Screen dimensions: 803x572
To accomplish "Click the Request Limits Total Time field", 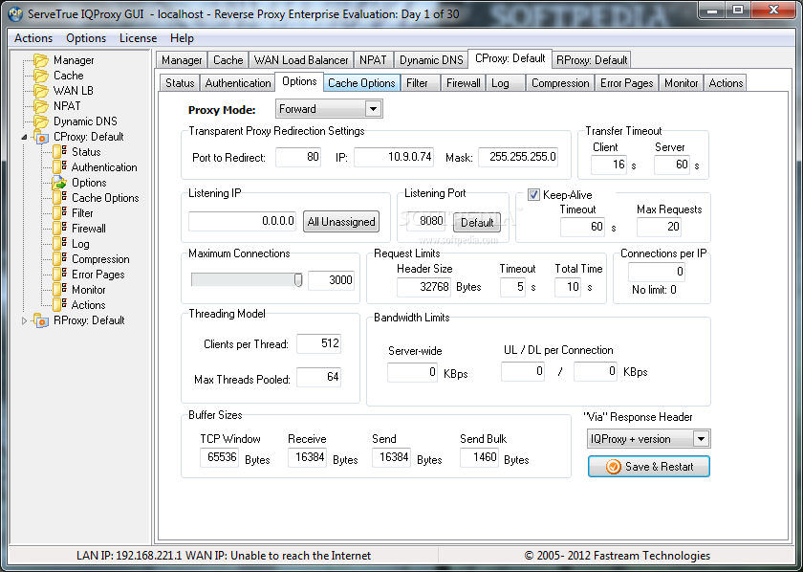I will coord(568,287).
